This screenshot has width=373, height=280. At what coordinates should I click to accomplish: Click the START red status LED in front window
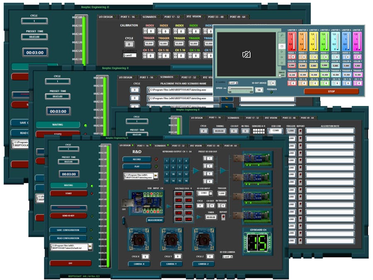(x=92, y=194)
